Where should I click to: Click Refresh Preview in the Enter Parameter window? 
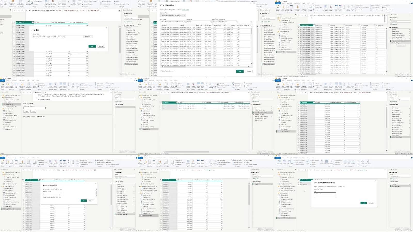click(x=35, y=85)
